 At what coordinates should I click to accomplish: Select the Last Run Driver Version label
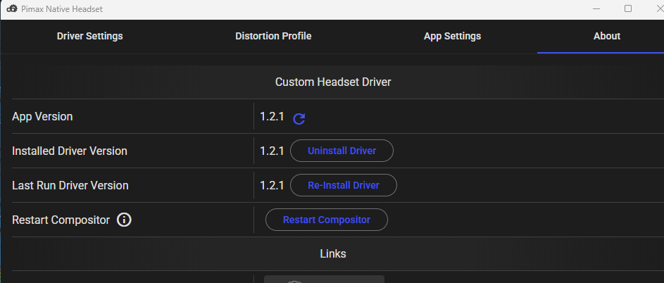coord(70,186)
